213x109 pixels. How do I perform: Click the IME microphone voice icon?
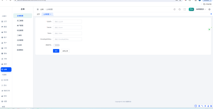click(205, 106)
